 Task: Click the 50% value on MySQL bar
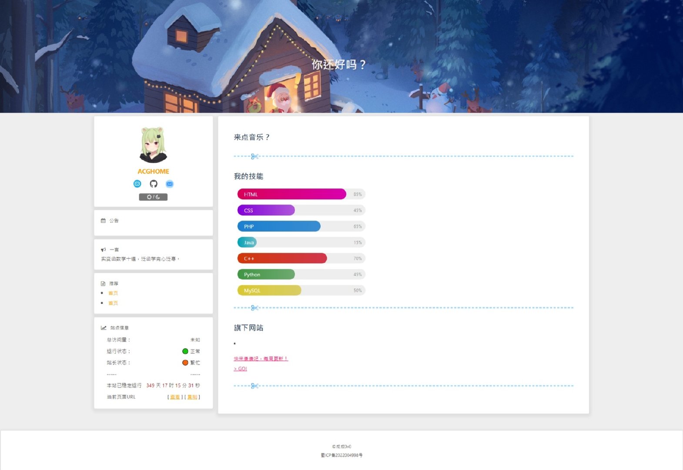click(358, 290)
